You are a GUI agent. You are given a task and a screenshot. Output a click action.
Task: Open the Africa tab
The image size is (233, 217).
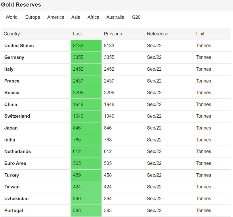tap(93, 17)
